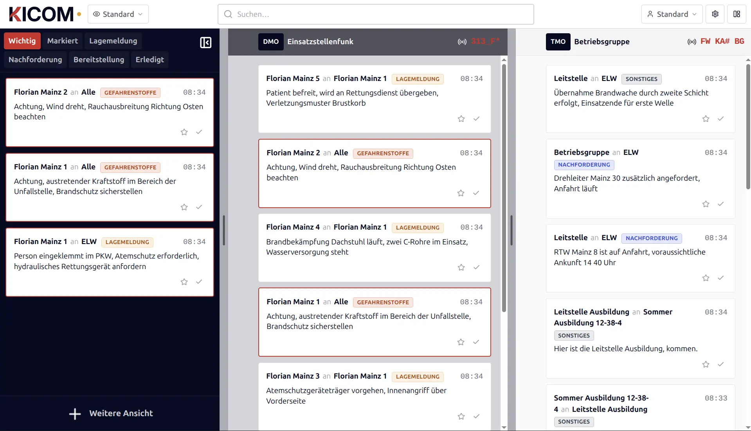This screenshot has height=431, width=751.
Task: Star 'Hier ist die Leitstelle Ausbildung' message
Action: click(706, 364)
